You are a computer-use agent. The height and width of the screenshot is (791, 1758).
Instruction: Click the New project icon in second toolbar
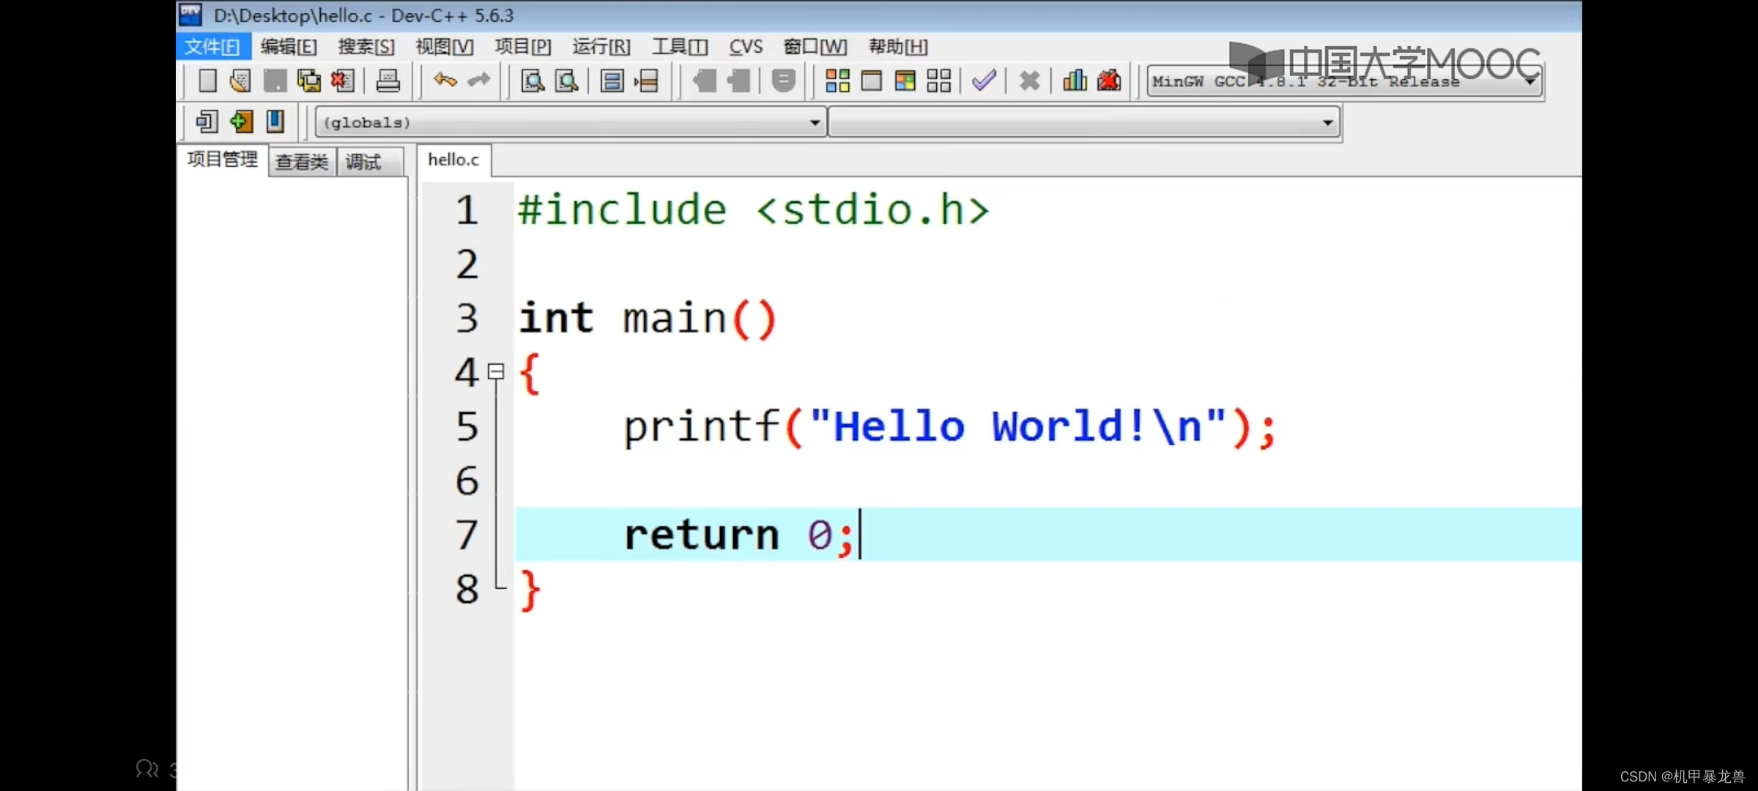[207, 122]
